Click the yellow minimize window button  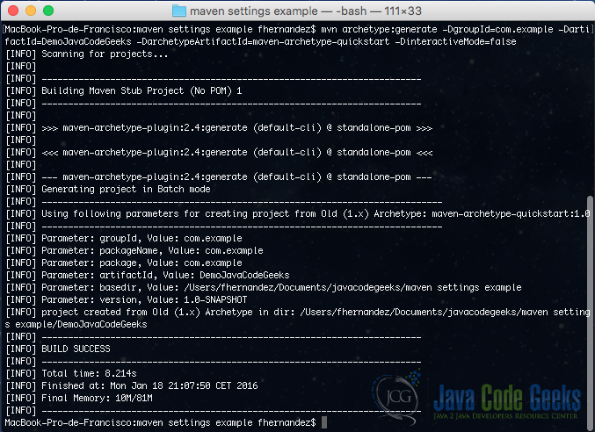pos(31,11)
